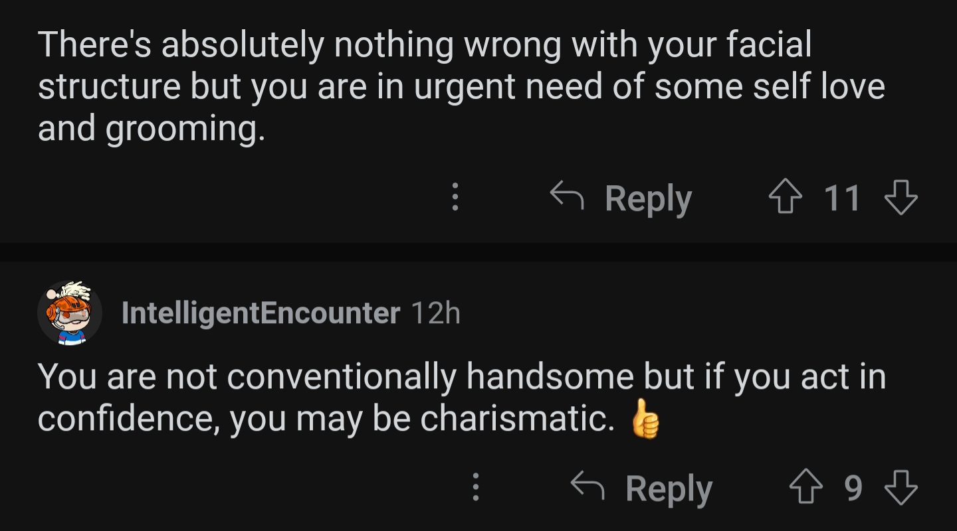The image size is (957, 531).
Task: Click the thumbs up emoji in the comment
Action: pos(645,419)
